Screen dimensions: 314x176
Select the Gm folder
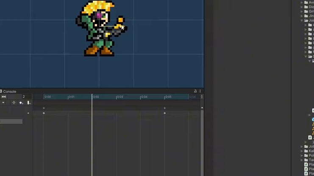[x=309, y=11]
